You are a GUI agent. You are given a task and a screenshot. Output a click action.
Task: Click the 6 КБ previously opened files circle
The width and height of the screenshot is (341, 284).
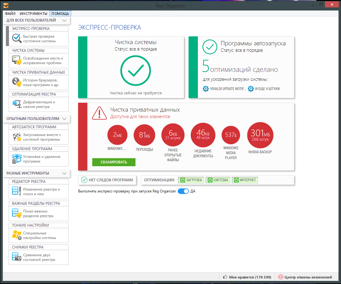(x=173, y=135)
